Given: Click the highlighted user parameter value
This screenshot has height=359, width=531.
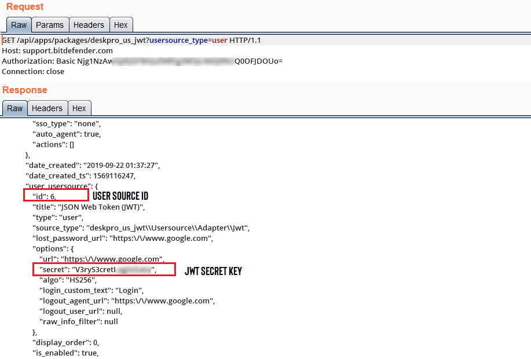Looking at the screenshot, I should click(219, 41).
